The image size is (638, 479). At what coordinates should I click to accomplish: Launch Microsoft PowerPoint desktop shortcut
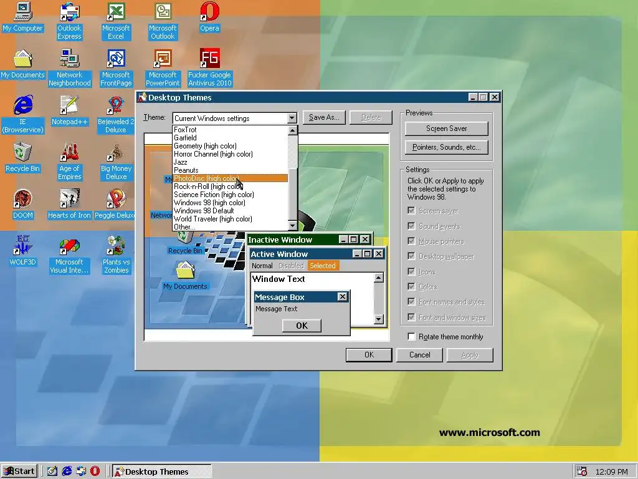pyautogui.click(x=163, y=68)
